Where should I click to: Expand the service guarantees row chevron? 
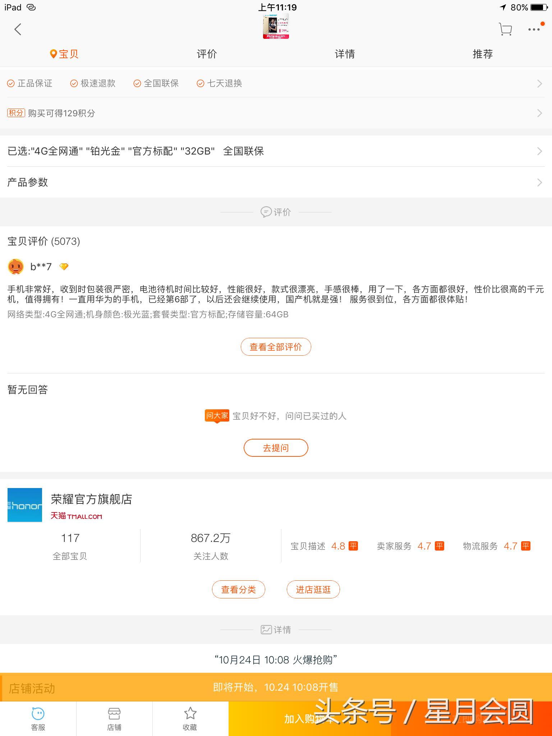pos(539,84)
